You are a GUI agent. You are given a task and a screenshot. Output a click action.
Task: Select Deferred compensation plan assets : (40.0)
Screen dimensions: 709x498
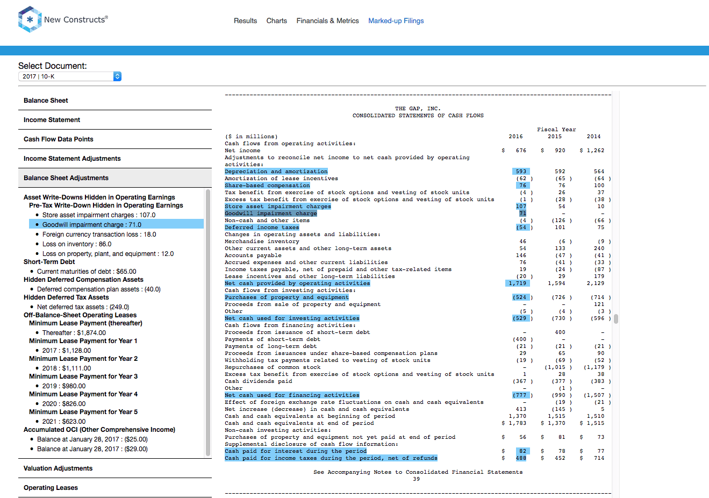click(x=99, y=289)
